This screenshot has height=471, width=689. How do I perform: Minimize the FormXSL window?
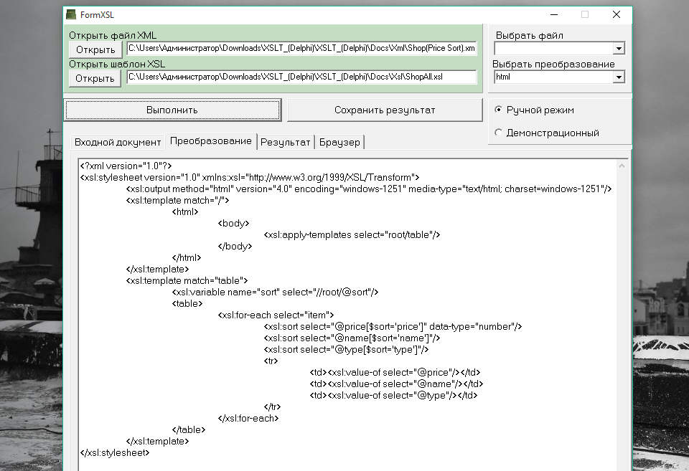(x=554, y=14)
